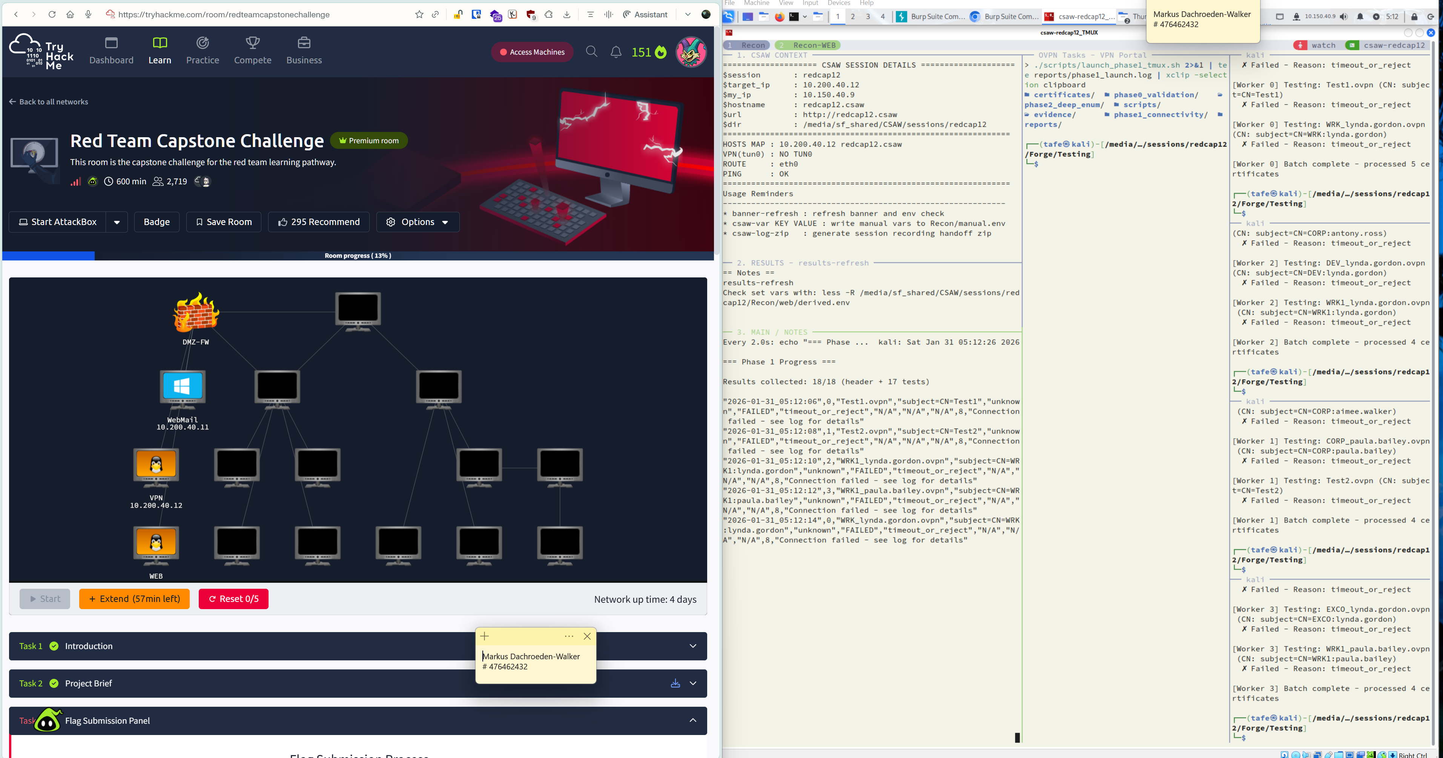1443x758 pixels.
Task: Open the notifications bell
Action: point(616,52)
